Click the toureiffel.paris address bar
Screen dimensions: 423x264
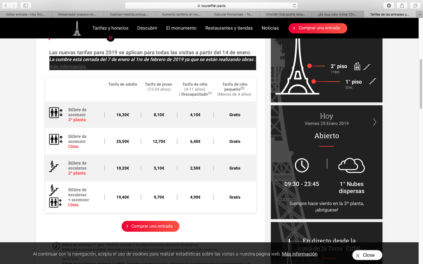[211, 6]
